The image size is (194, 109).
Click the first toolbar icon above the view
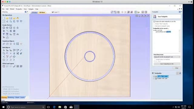pos(112,12)
